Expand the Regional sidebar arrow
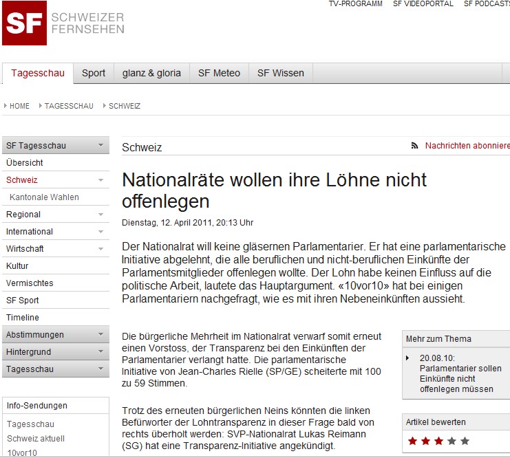 point(100,215)
